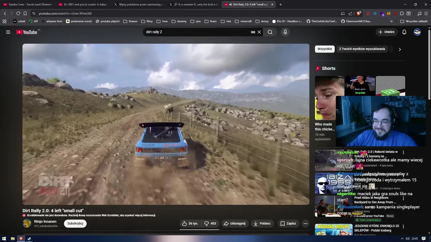Open Ninjo Innanen channel avatar
The image size is (431, 242).
[27, 224]
